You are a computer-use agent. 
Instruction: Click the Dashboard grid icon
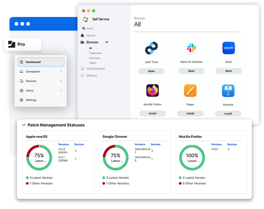pos(22,62)
